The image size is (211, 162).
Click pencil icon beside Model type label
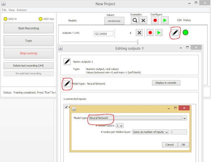67,84
